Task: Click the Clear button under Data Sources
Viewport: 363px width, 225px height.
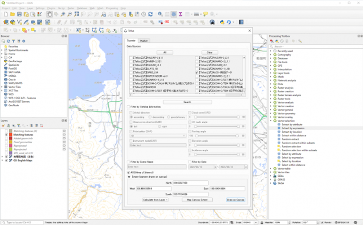Action: tap(209, 53)
